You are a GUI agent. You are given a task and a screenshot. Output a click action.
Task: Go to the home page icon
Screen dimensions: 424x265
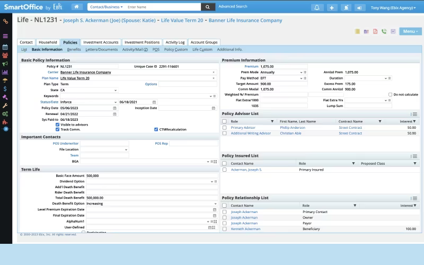click(77, 7)
